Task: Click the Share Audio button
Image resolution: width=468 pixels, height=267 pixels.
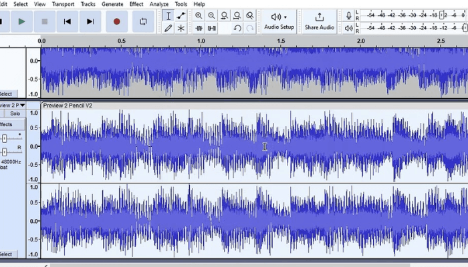Action: 319,21
